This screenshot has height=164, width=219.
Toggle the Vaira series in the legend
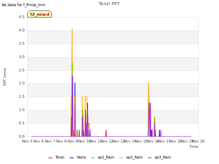[x=78, y=157]
